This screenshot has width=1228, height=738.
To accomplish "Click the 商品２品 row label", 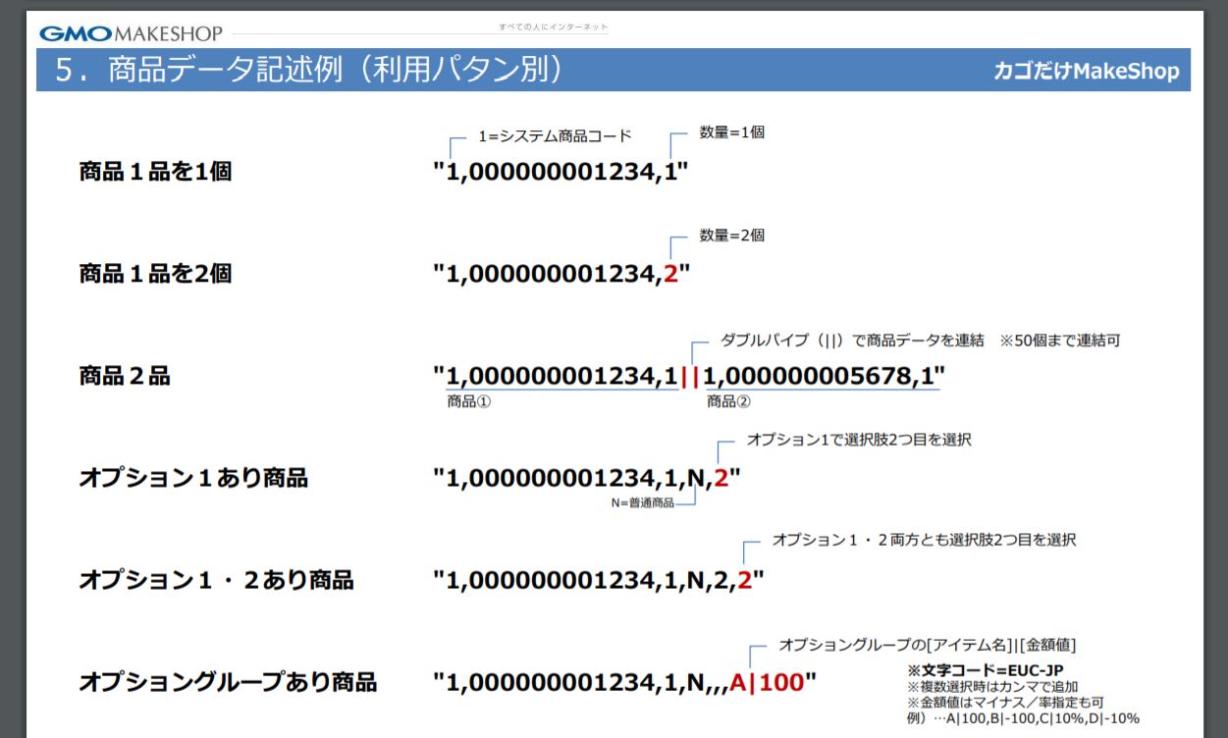I will [124, 376].
